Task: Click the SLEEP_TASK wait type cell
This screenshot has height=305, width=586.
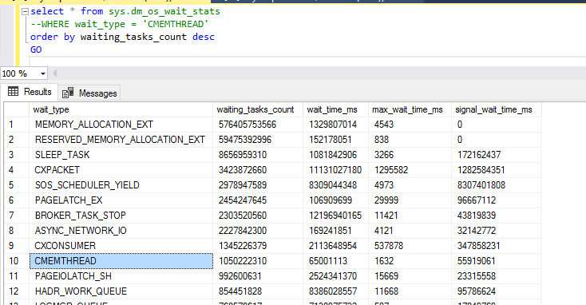Action: (121, 155)
